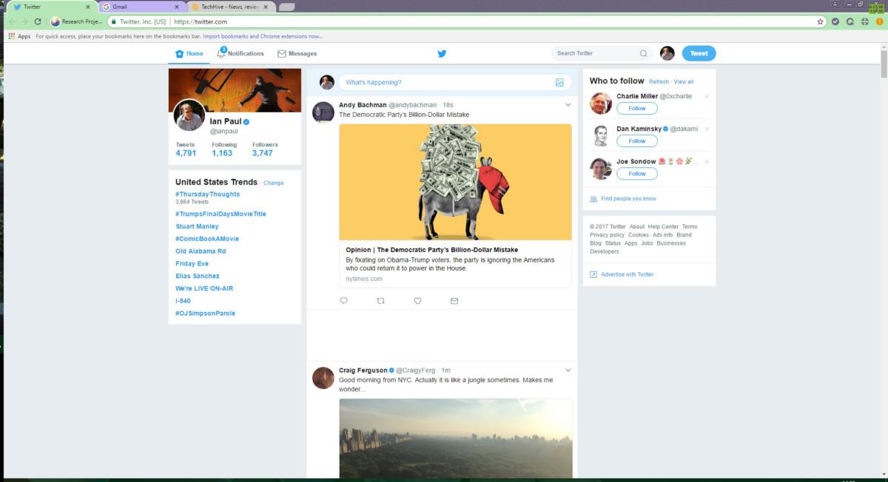This screenshot has height=482, width=888.
Task: Open the Apps shortcut in bookmarks bar
Action: [20, 35]
